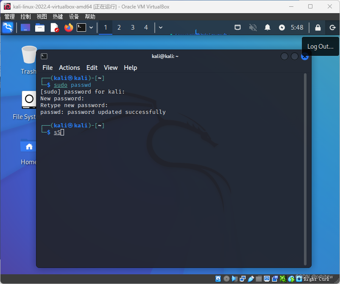The height and width of the screenshot is (284, 340).
Task: Open VirtualBox 设备 menu
Action: point(74,17)
